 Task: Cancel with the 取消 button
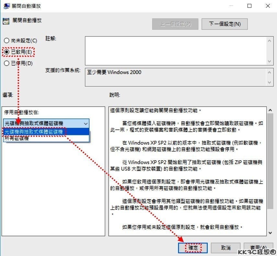click(x=225, y=248)
